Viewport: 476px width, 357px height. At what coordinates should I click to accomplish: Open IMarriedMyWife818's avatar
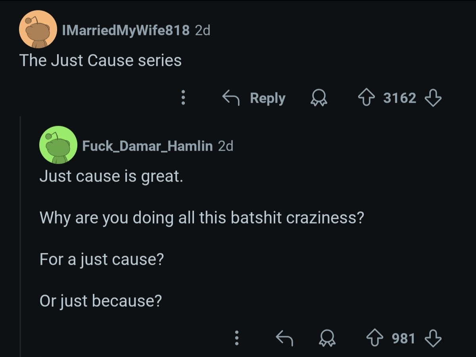(x=38, y=29)
